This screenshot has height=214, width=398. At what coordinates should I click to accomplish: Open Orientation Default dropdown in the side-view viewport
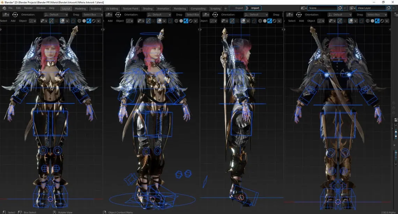click(x=256, y=15)
